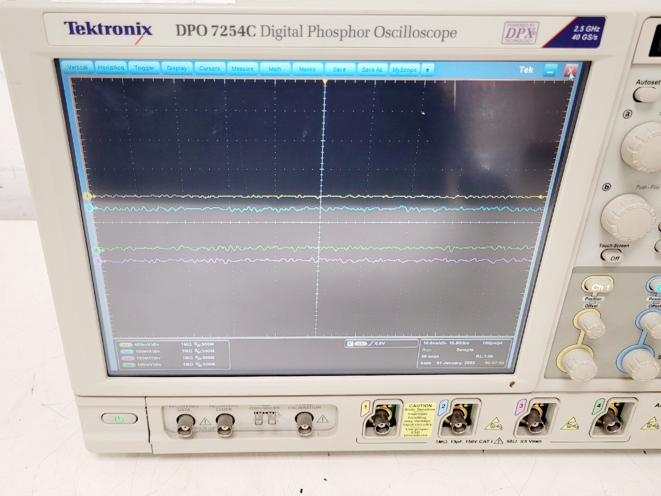Click the 100mV/div scale readout beside C2

(x=147, y=351)
